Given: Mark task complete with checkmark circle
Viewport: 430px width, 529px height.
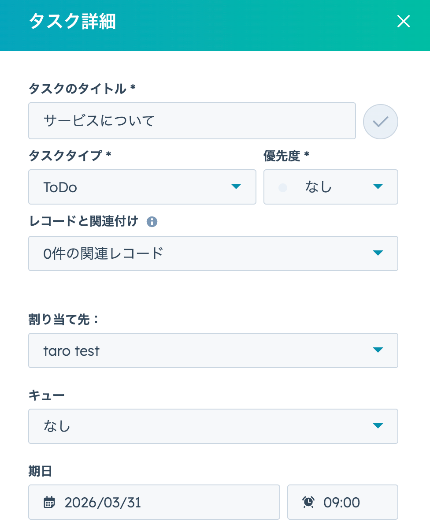Looking at the screenshot, I should (380, 122).
